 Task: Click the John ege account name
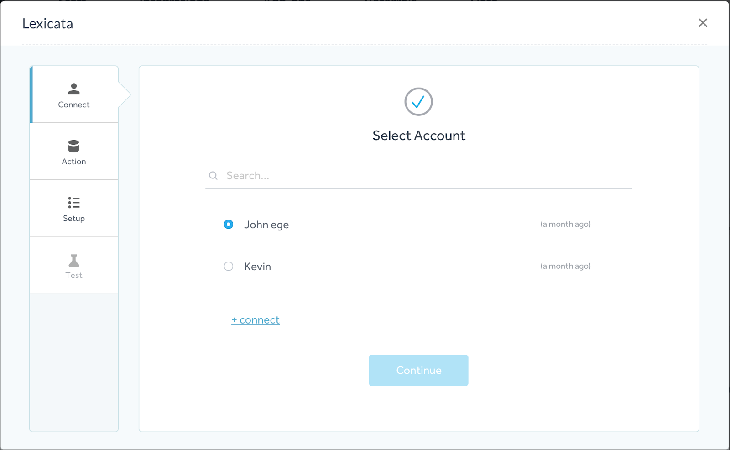(266, 225)
